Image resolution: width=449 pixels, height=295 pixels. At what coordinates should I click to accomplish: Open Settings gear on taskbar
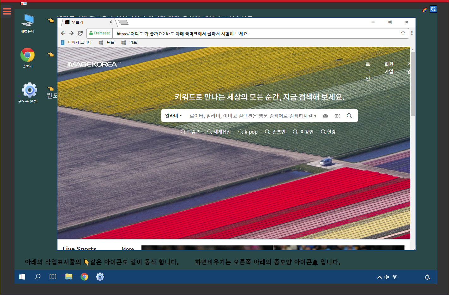point(100,277)
